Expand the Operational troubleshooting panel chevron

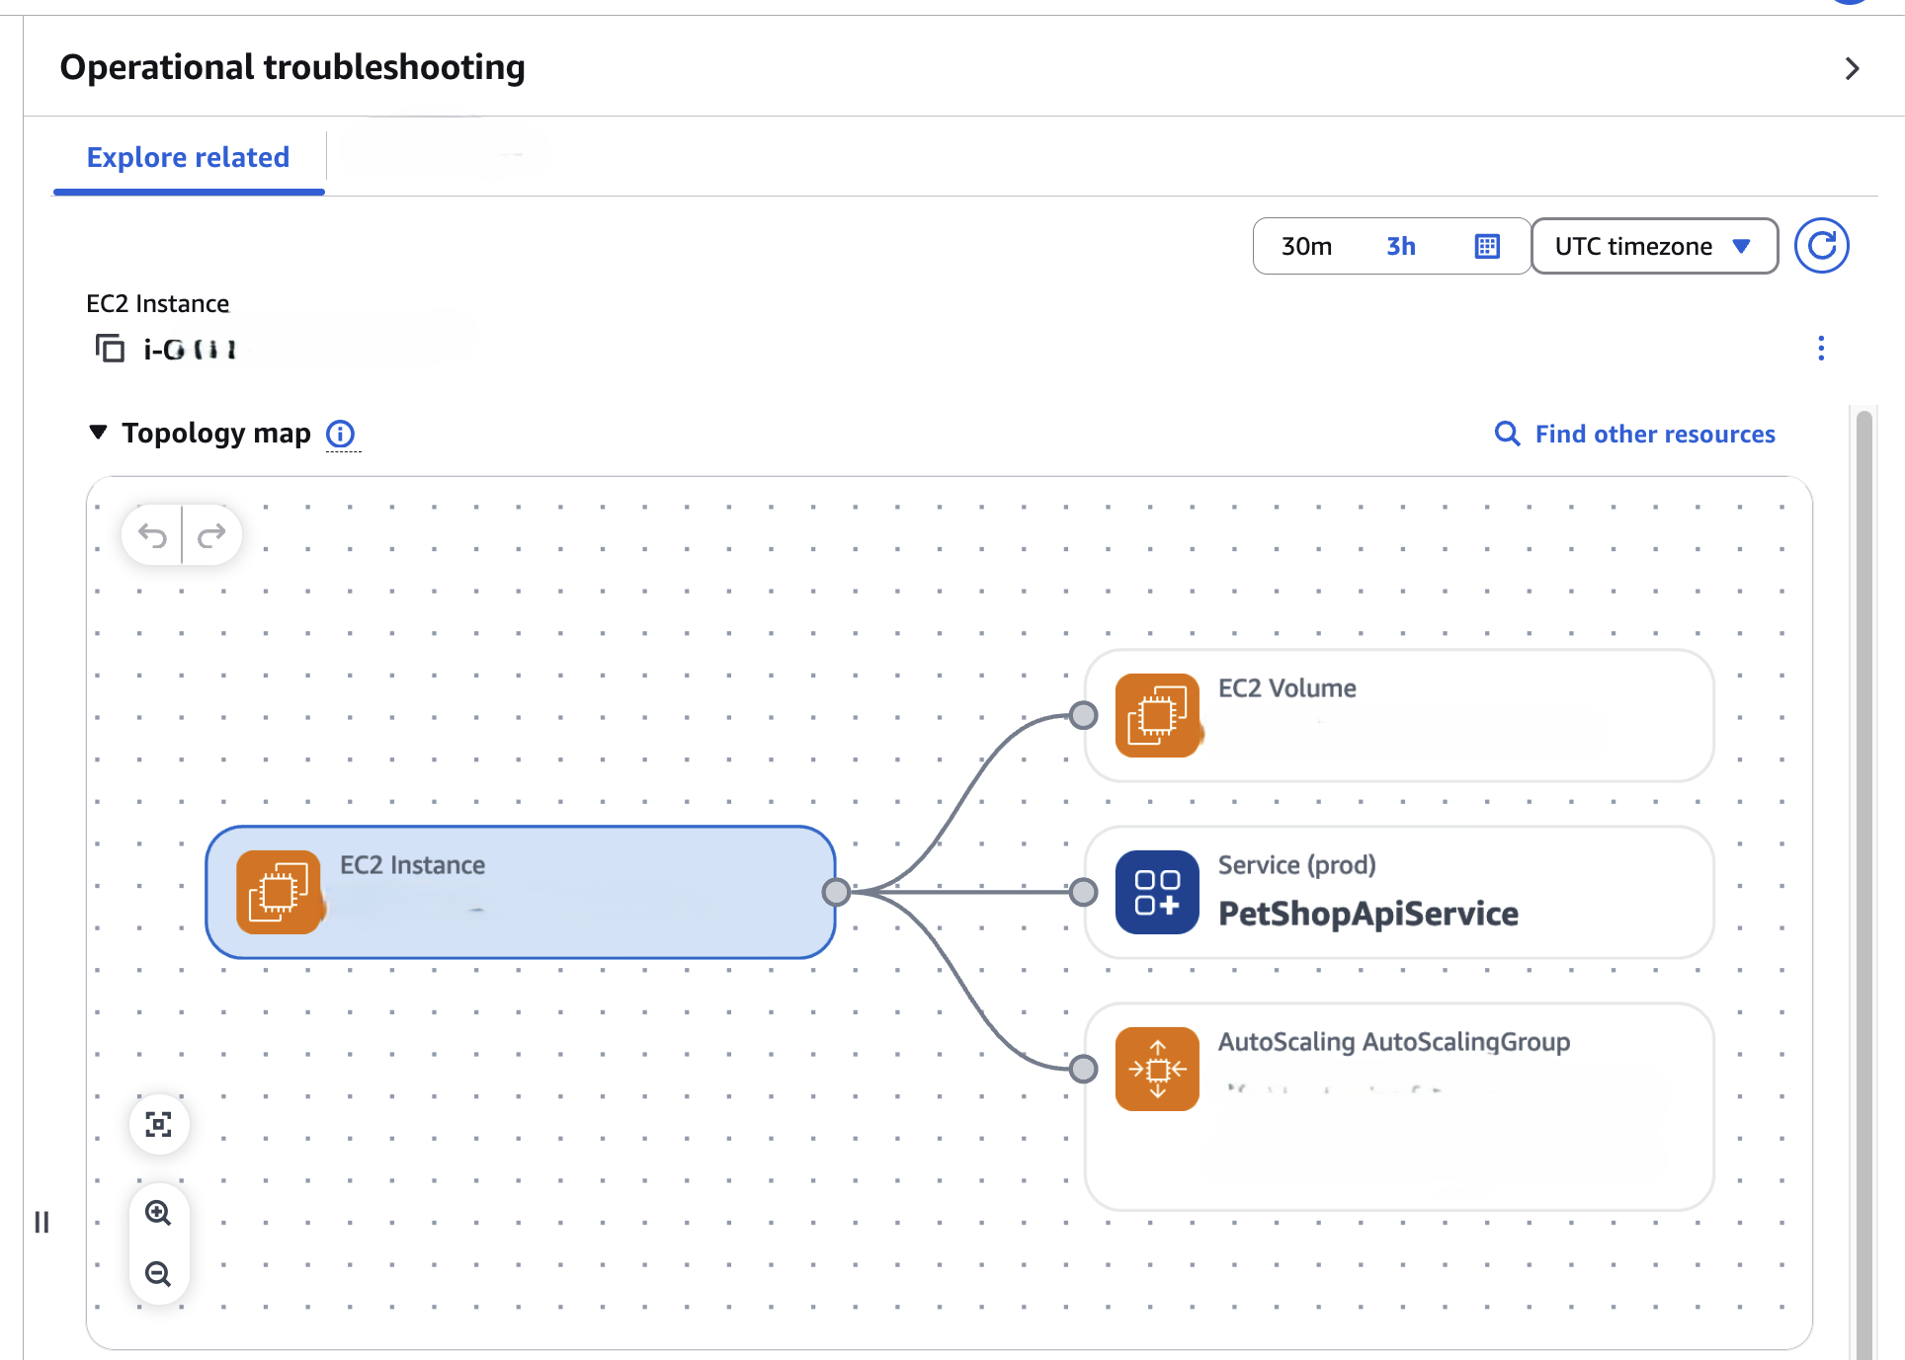[1852, 69]
